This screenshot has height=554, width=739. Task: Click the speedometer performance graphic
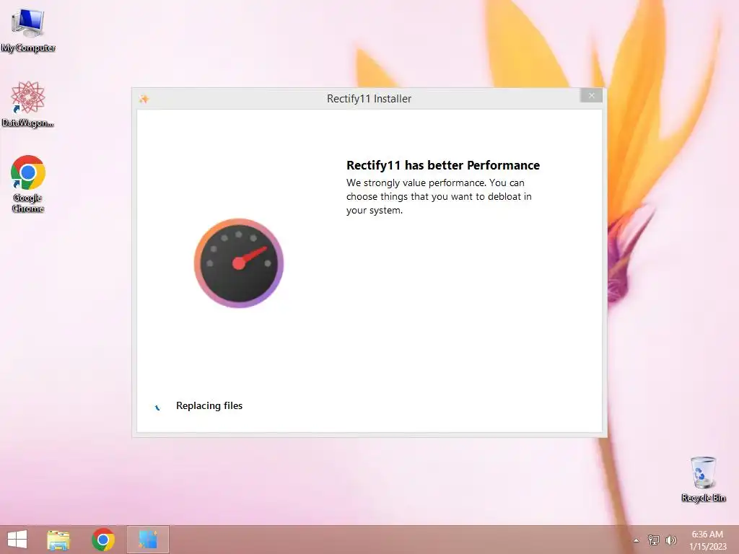239,263
